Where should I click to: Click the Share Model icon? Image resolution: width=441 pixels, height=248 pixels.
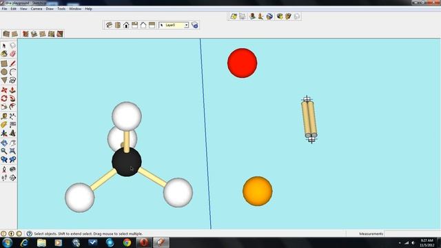click(x=288, y=17)
